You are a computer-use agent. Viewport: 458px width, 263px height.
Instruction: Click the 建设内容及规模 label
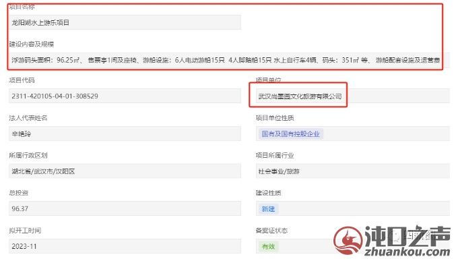pyautogui.click(x=31, y=45)
